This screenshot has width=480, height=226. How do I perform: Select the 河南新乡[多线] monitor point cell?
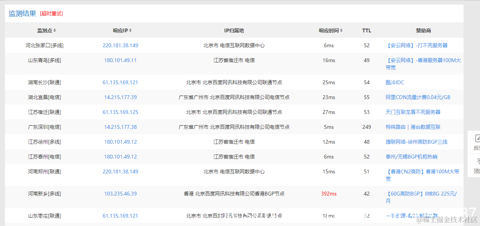(x=44, y=194)
